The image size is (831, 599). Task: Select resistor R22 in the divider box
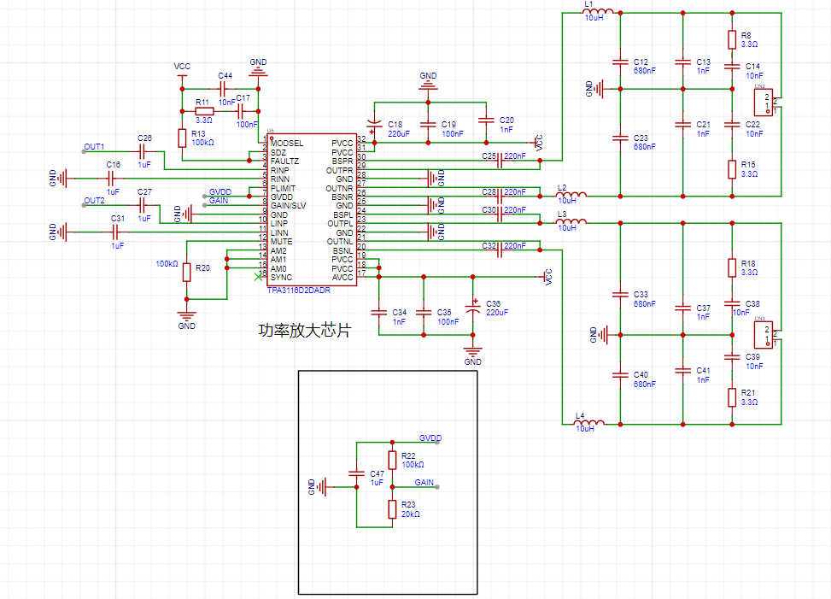(392, 460)
